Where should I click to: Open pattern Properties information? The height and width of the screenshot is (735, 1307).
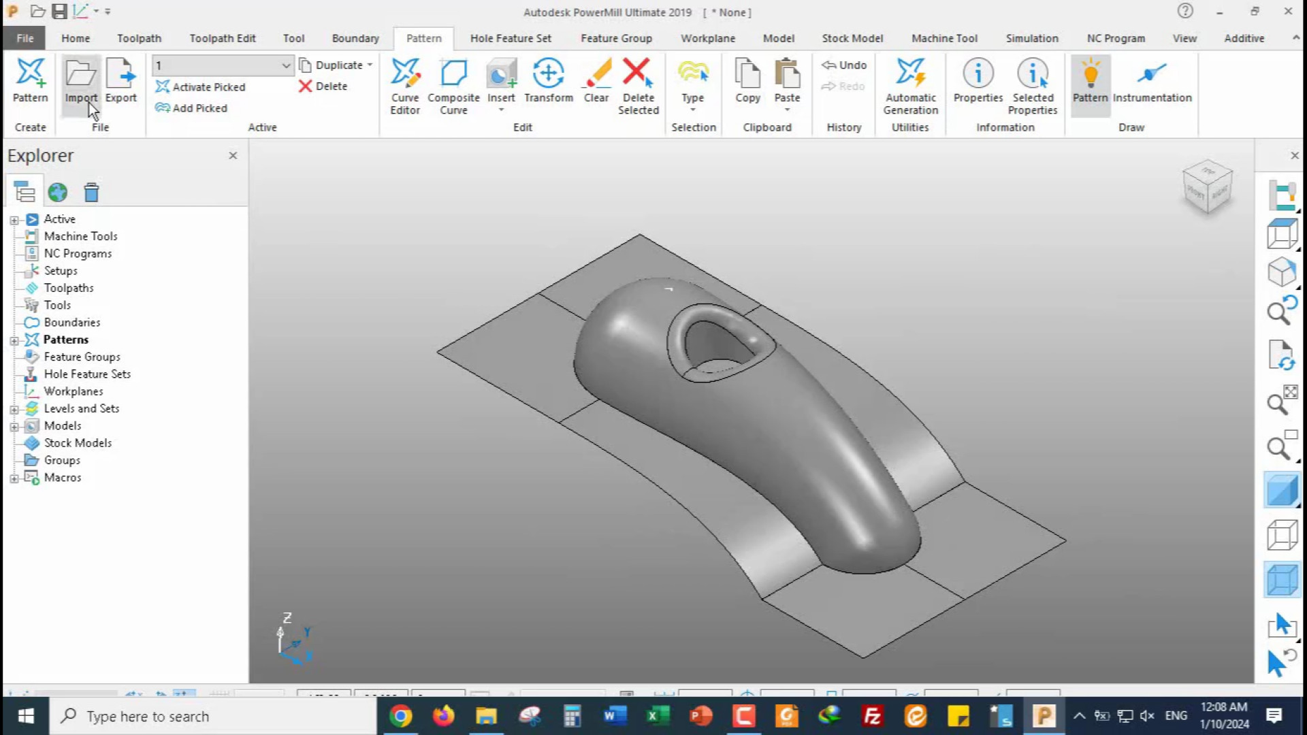pyautogui.click(x=978, y=80)
